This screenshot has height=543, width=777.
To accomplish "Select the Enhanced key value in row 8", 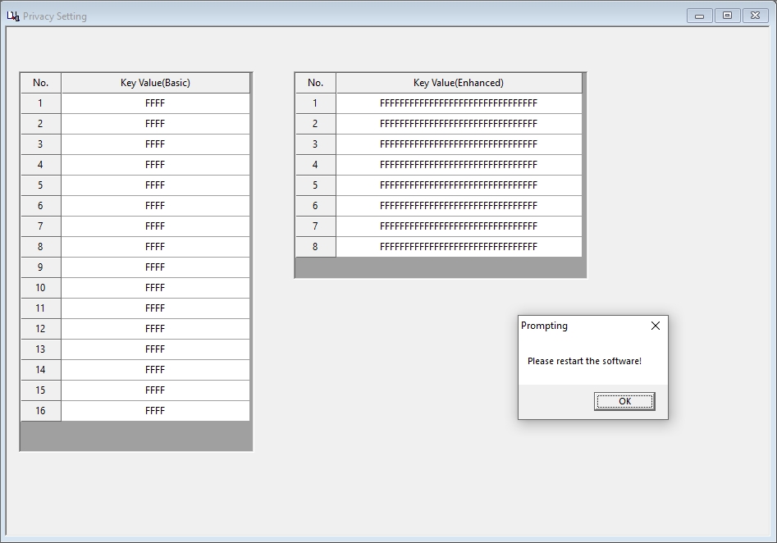I will tap(459, 246).
